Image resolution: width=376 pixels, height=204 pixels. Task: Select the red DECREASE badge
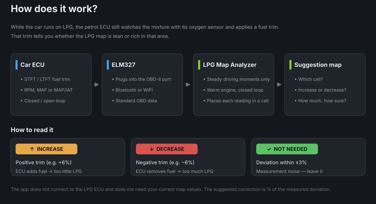click(x=167, y=149)
